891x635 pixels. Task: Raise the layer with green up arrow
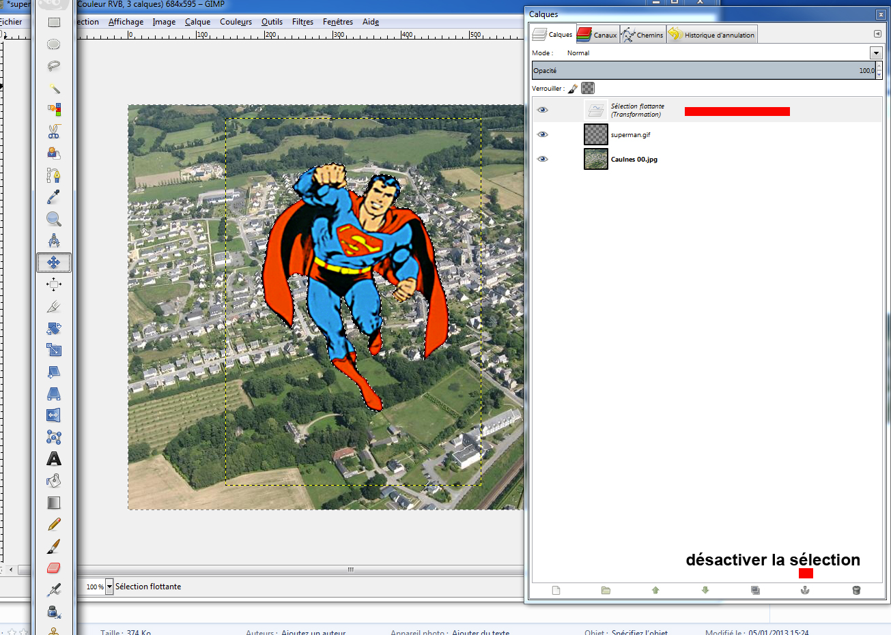coord(655,590)
